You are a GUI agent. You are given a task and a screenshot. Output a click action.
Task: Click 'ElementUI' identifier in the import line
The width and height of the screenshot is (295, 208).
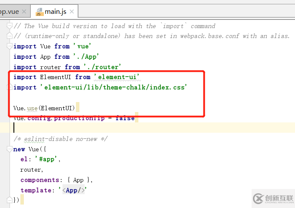point(56,77)
